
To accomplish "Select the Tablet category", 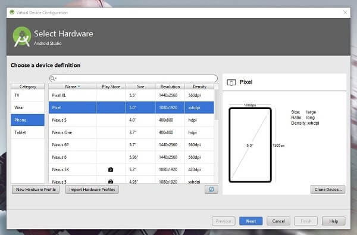I will [x=28, y=132].
